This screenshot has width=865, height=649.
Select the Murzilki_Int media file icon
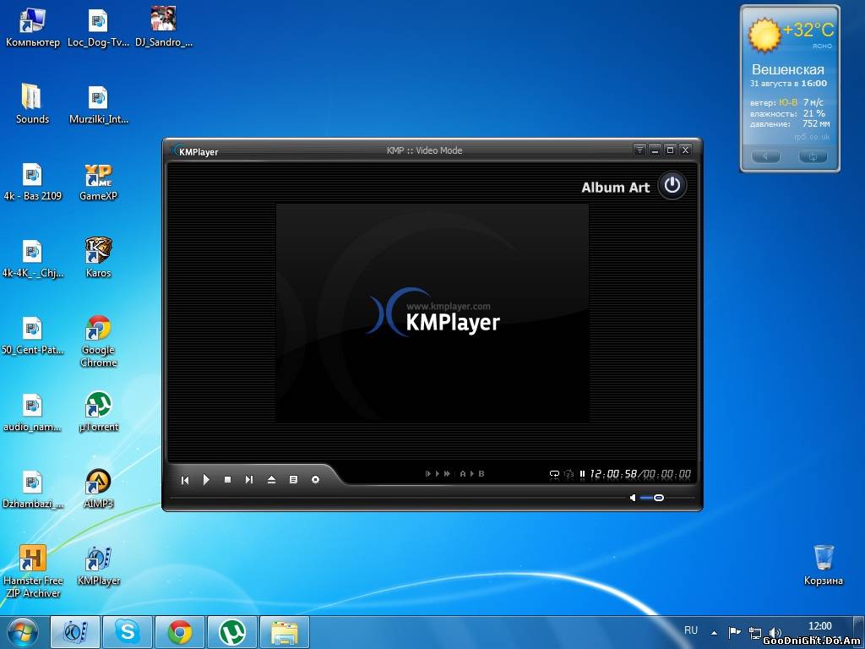click(x=98, y=104)
